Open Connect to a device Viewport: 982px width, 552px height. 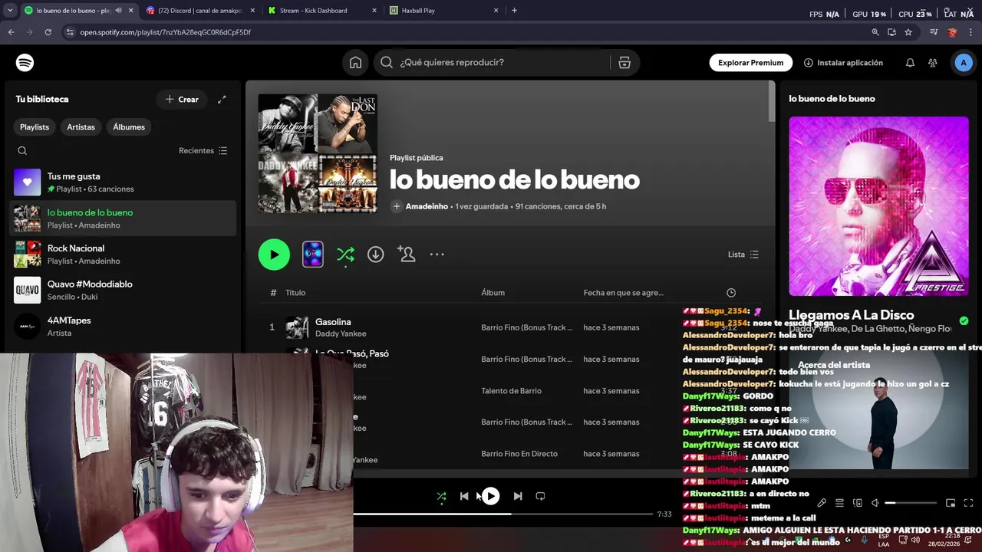coord(858,503)
